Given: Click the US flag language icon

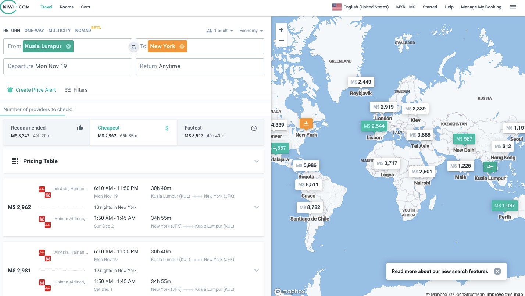Looking at the screenshot, I should tap(337, 7).
